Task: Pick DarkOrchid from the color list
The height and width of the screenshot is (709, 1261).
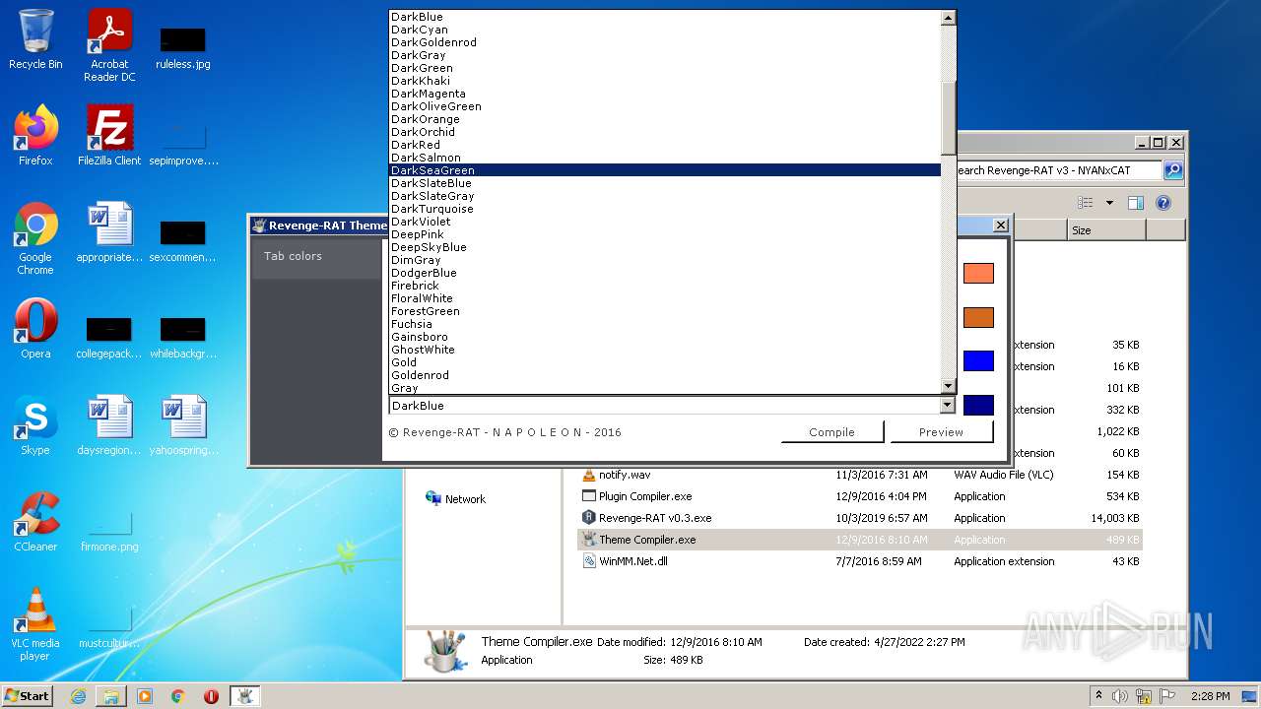Action: tap(665, 132)
